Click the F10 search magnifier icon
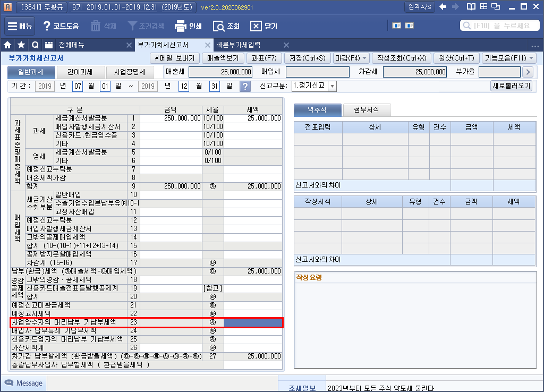The width and height of the screenshot is (544, 392). point(467,25)
